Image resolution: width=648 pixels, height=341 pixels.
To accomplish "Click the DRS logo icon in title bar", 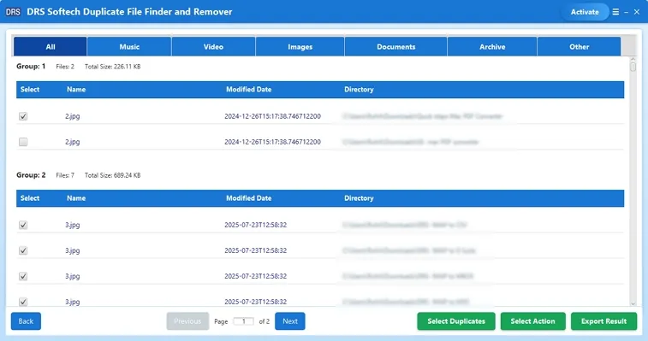I will pos(13,12).
